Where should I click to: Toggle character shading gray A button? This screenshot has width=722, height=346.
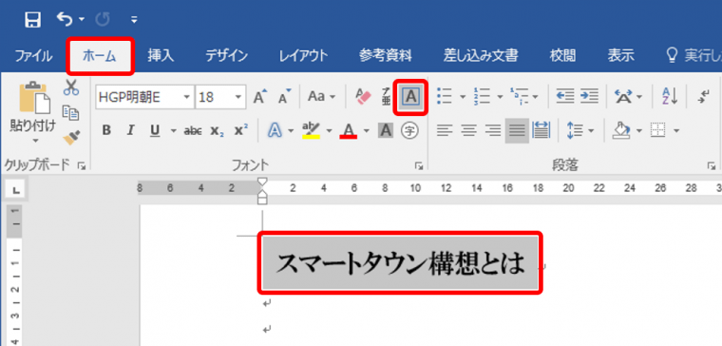[x=386, y=131]
